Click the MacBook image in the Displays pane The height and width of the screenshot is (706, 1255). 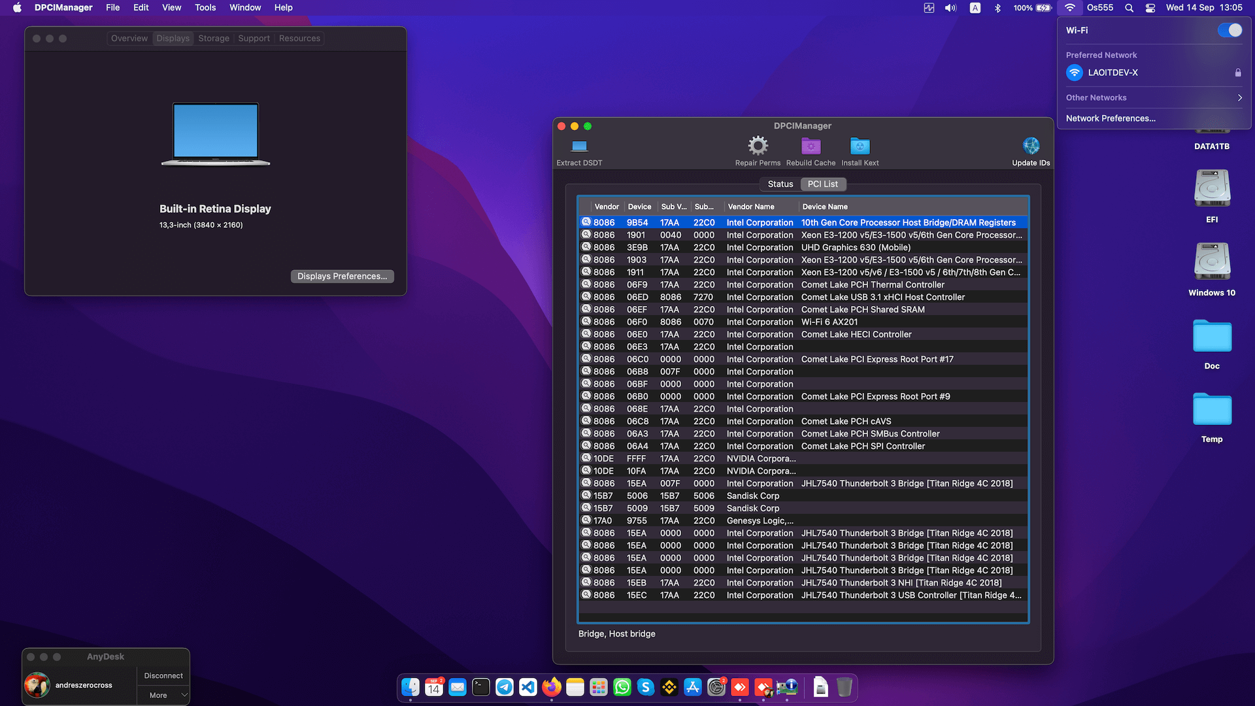tap(216, 134)
